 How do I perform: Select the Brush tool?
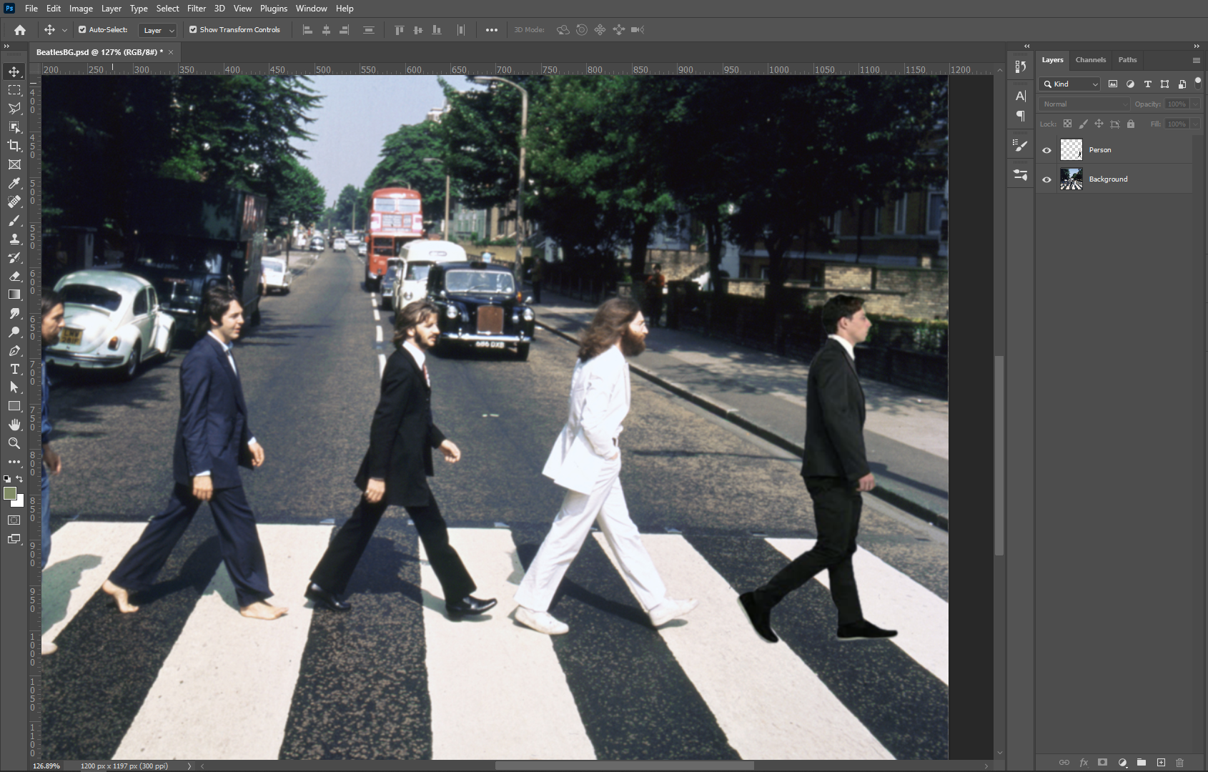(x=14, y=220)
